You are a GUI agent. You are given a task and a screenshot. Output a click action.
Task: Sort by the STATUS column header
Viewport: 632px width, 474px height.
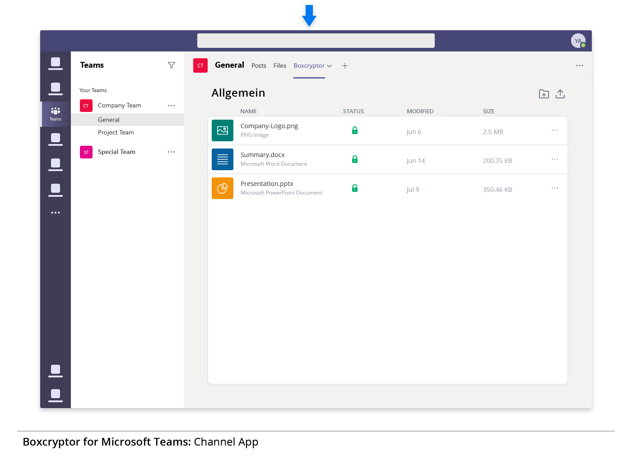tap(353, 112)
